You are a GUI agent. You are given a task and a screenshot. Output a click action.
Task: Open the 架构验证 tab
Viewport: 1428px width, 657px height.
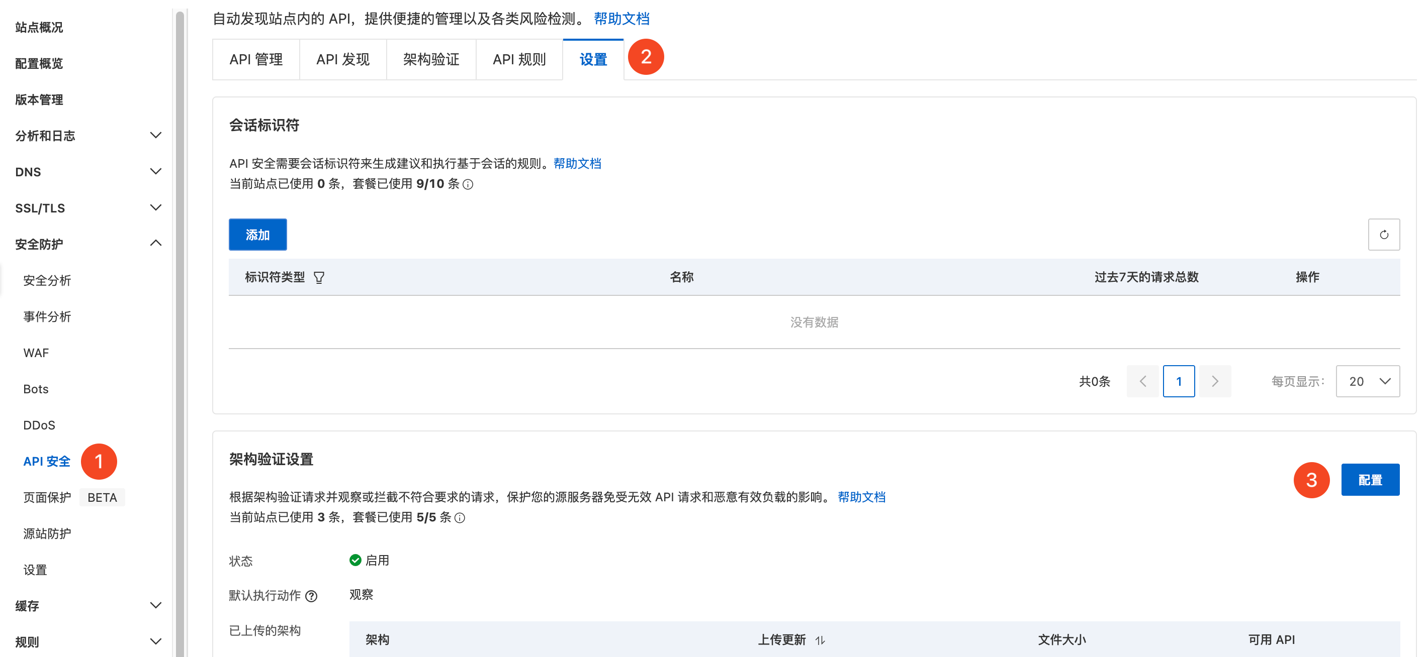coord(431,59)
